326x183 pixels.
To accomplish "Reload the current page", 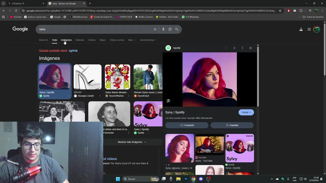I will pos(16,11).
